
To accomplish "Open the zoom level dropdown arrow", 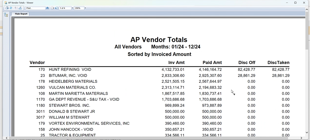I will click(x=85, y=8).
